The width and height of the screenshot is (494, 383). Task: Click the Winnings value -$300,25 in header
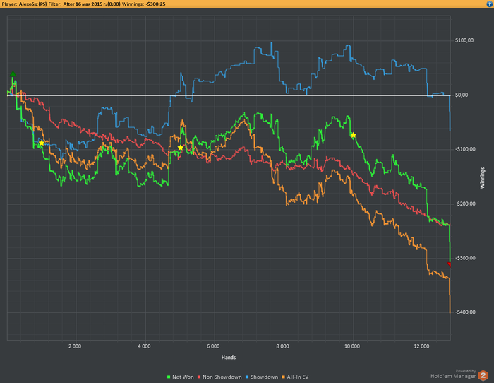(x=156, y=4)
